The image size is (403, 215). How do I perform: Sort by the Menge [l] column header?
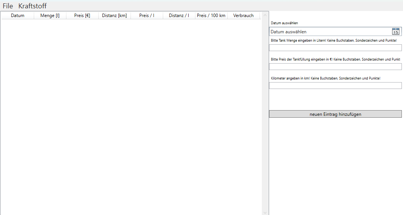point(50,16)
